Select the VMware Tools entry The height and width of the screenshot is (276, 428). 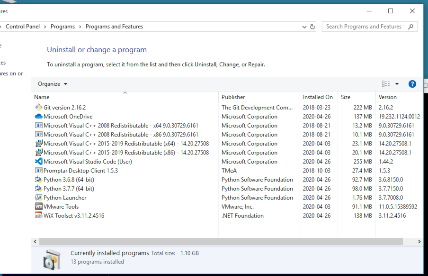coord(61,207)
